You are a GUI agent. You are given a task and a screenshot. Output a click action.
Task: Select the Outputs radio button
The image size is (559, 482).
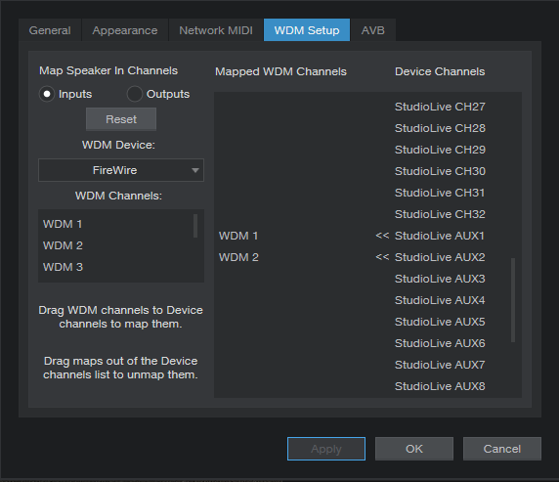135,94
